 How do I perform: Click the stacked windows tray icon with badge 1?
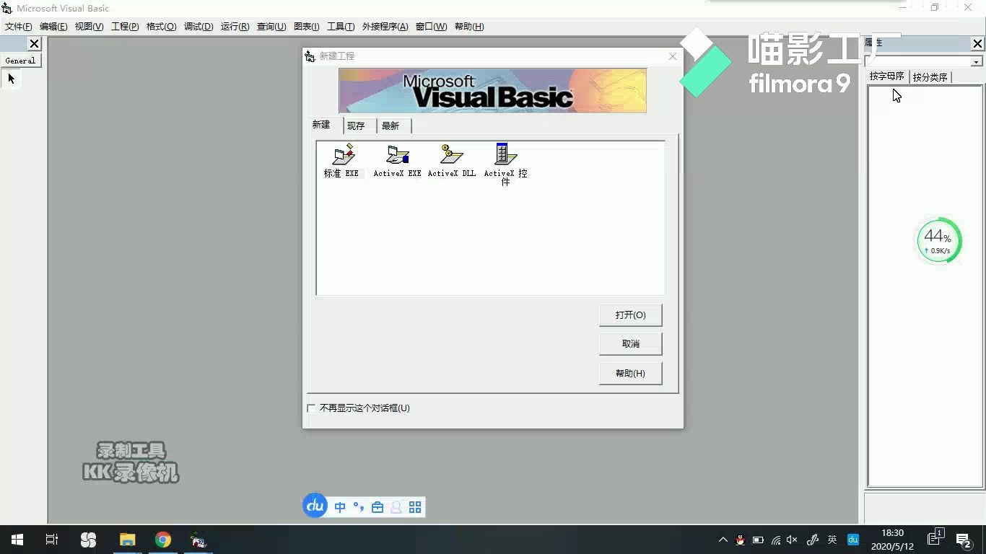(x=935, y=537)
